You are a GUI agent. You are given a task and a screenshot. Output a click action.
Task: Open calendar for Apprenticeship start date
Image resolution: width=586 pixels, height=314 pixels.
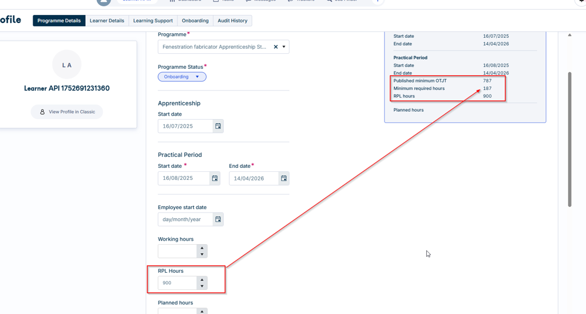pyautogui.click(x=218, y=126)
